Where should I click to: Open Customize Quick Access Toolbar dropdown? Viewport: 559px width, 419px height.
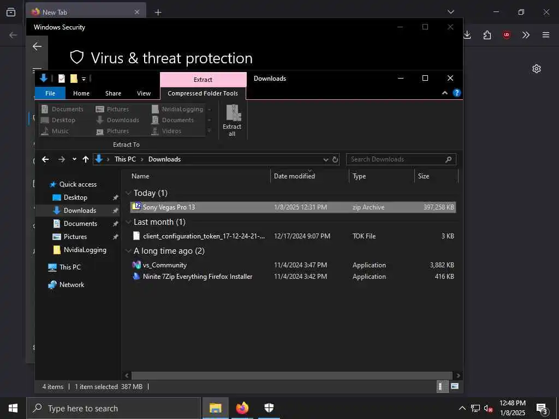coord(84,79)
